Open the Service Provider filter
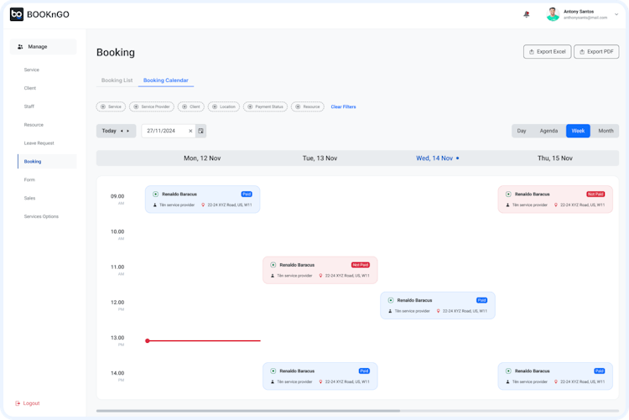This screenshot has height=420, width=629. coord(152,106)
